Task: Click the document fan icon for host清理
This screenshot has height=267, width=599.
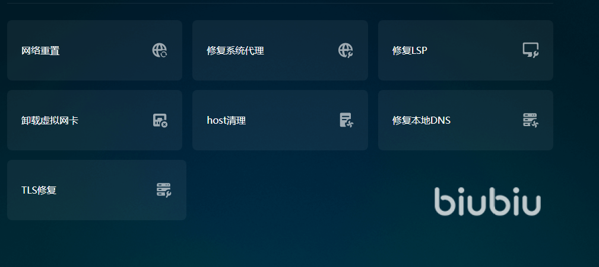Action: pos(346,120)
